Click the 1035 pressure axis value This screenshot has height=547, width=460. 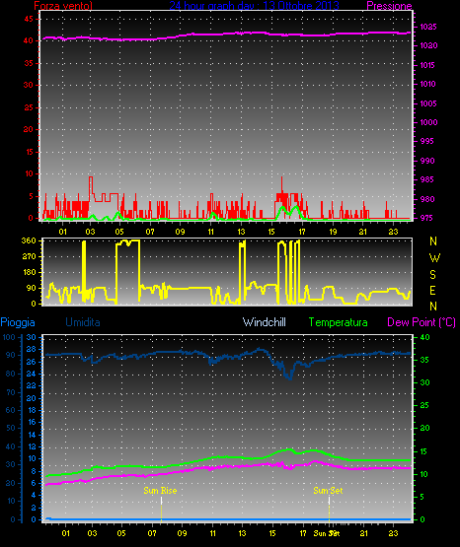tap(427, 27)
